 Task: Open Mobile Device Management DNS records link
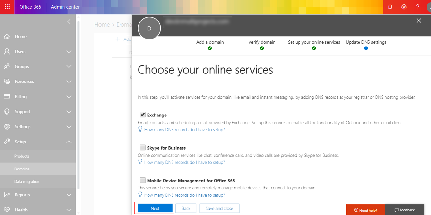point(185,195)
